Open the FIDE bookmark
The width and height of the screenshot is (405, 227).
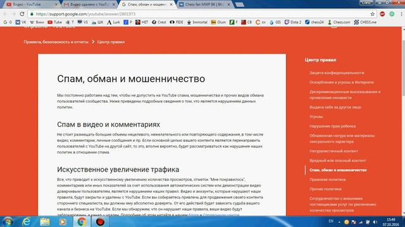(x=177, y=22)
